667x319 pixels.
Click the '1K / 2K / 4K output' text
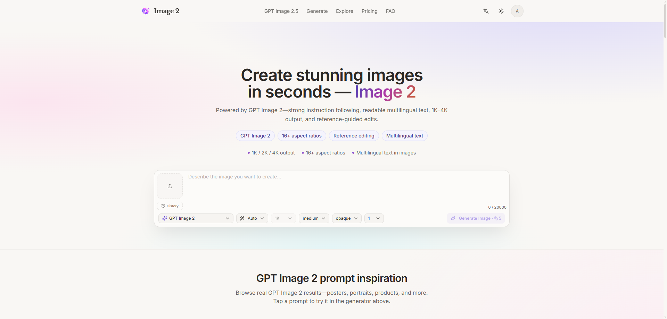pyautogui.click(x=273, y=153)
